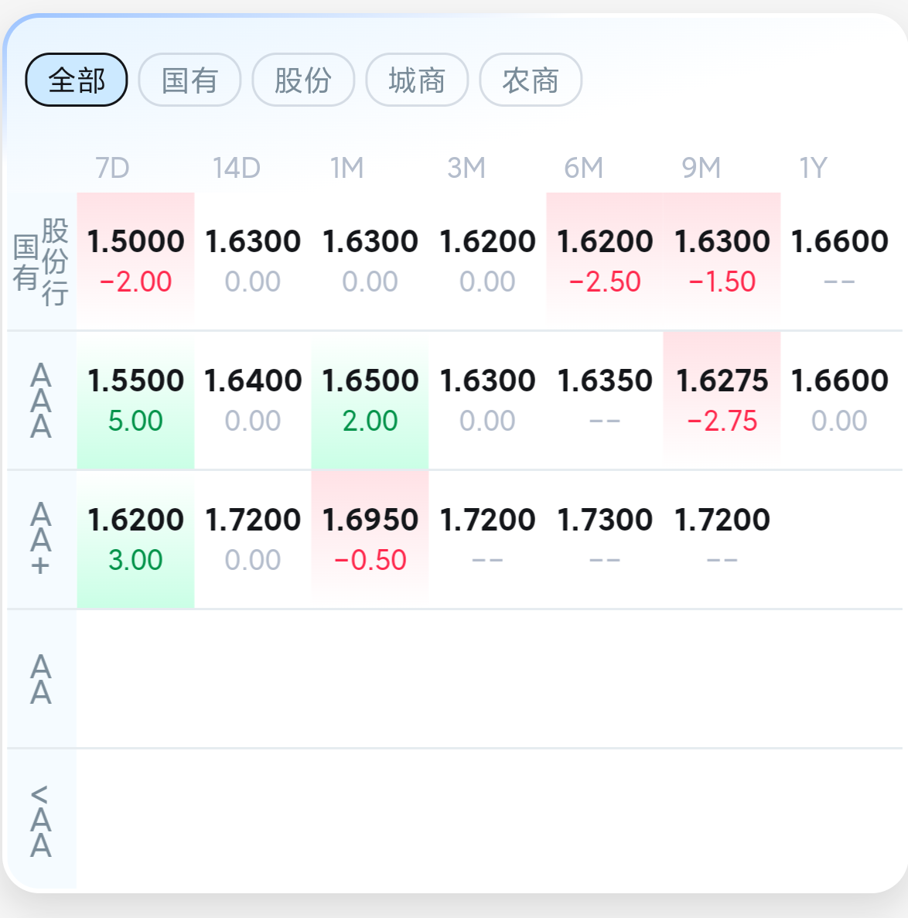
Task: Select the <AA row label
Action: [41, 820]
